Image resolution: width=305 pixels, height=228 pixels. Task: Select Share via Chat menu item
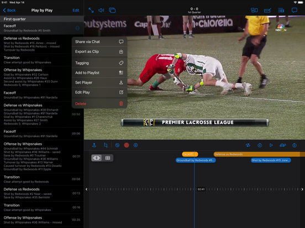pos(99,42)
